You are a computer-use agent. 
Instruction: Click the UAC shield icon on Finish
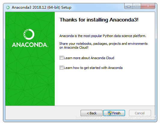[110, 113]
